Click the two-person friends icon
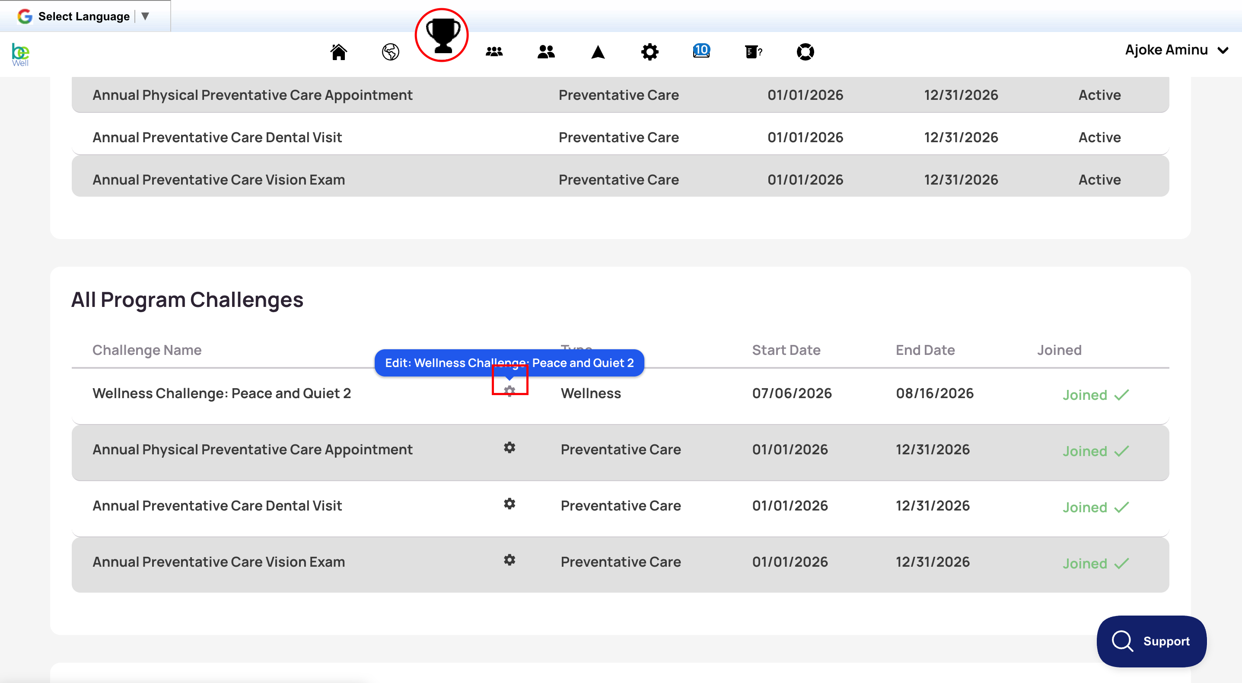Screen dimensions: 1242x683 tap(546, 51)
